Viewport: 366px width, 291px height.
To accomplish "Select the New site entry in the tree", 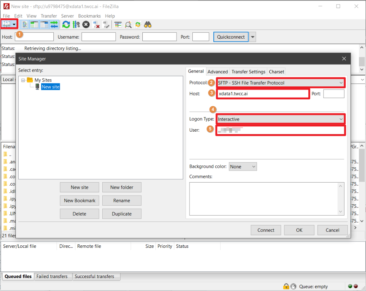I will coord(50,87).
